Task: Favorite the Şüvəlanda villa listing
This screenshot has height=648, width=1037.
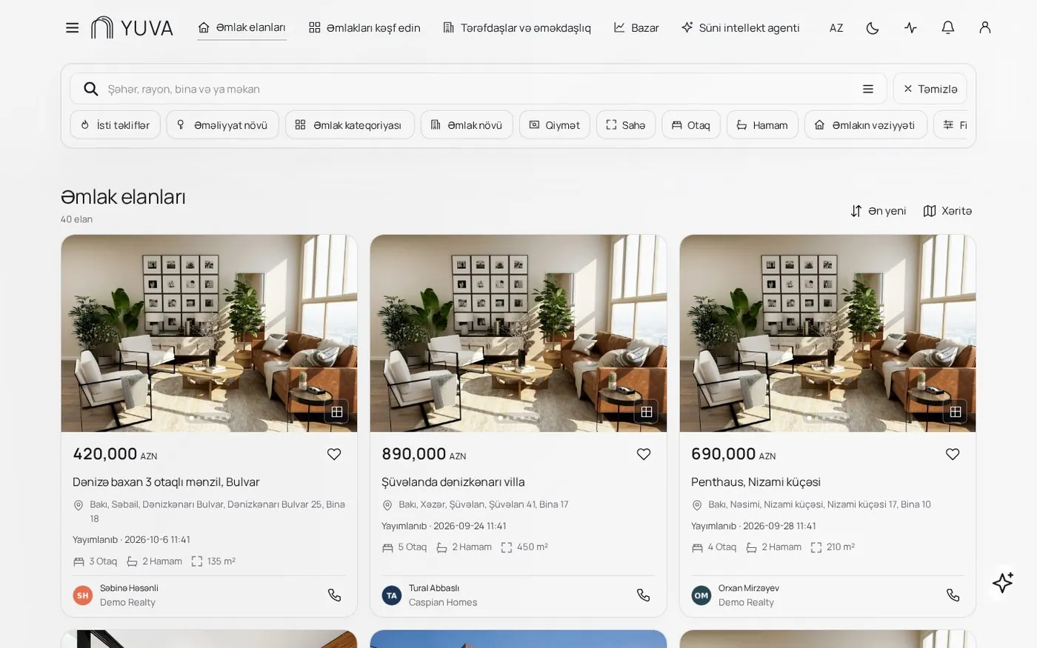Action: tap(643, 454)
